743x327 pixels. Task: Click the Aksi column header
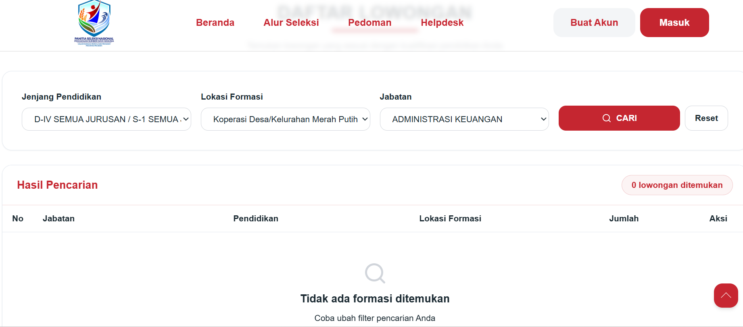[x=718, y=219]
